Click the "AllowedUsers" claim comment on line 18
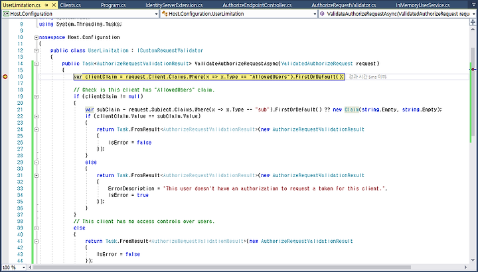This screenshot has width=478, height=272. tap(144, 90)
